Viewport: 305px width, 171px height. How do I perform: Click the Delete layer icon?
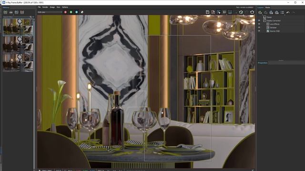coord(265,13)
